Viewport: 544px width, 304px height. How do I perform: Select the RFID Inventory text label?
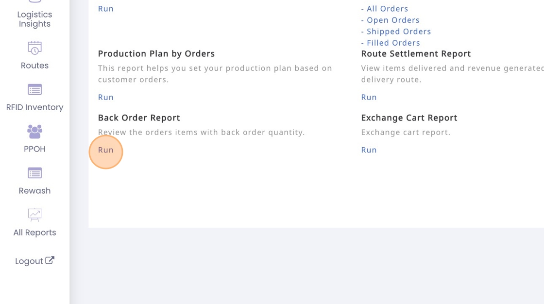click(x=34, y=107)
